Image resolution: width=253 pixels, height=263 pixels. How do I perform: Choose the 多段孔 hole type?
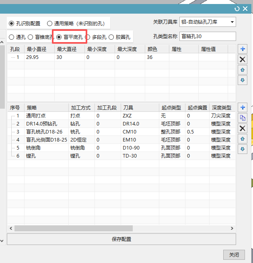(96, 37)
